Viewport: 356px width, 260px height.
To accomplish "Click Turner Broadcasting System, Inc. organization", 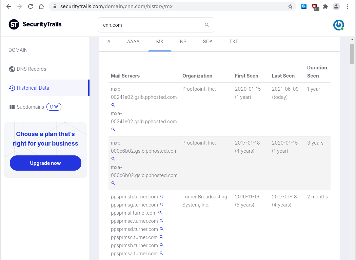I will coord(204,201).
